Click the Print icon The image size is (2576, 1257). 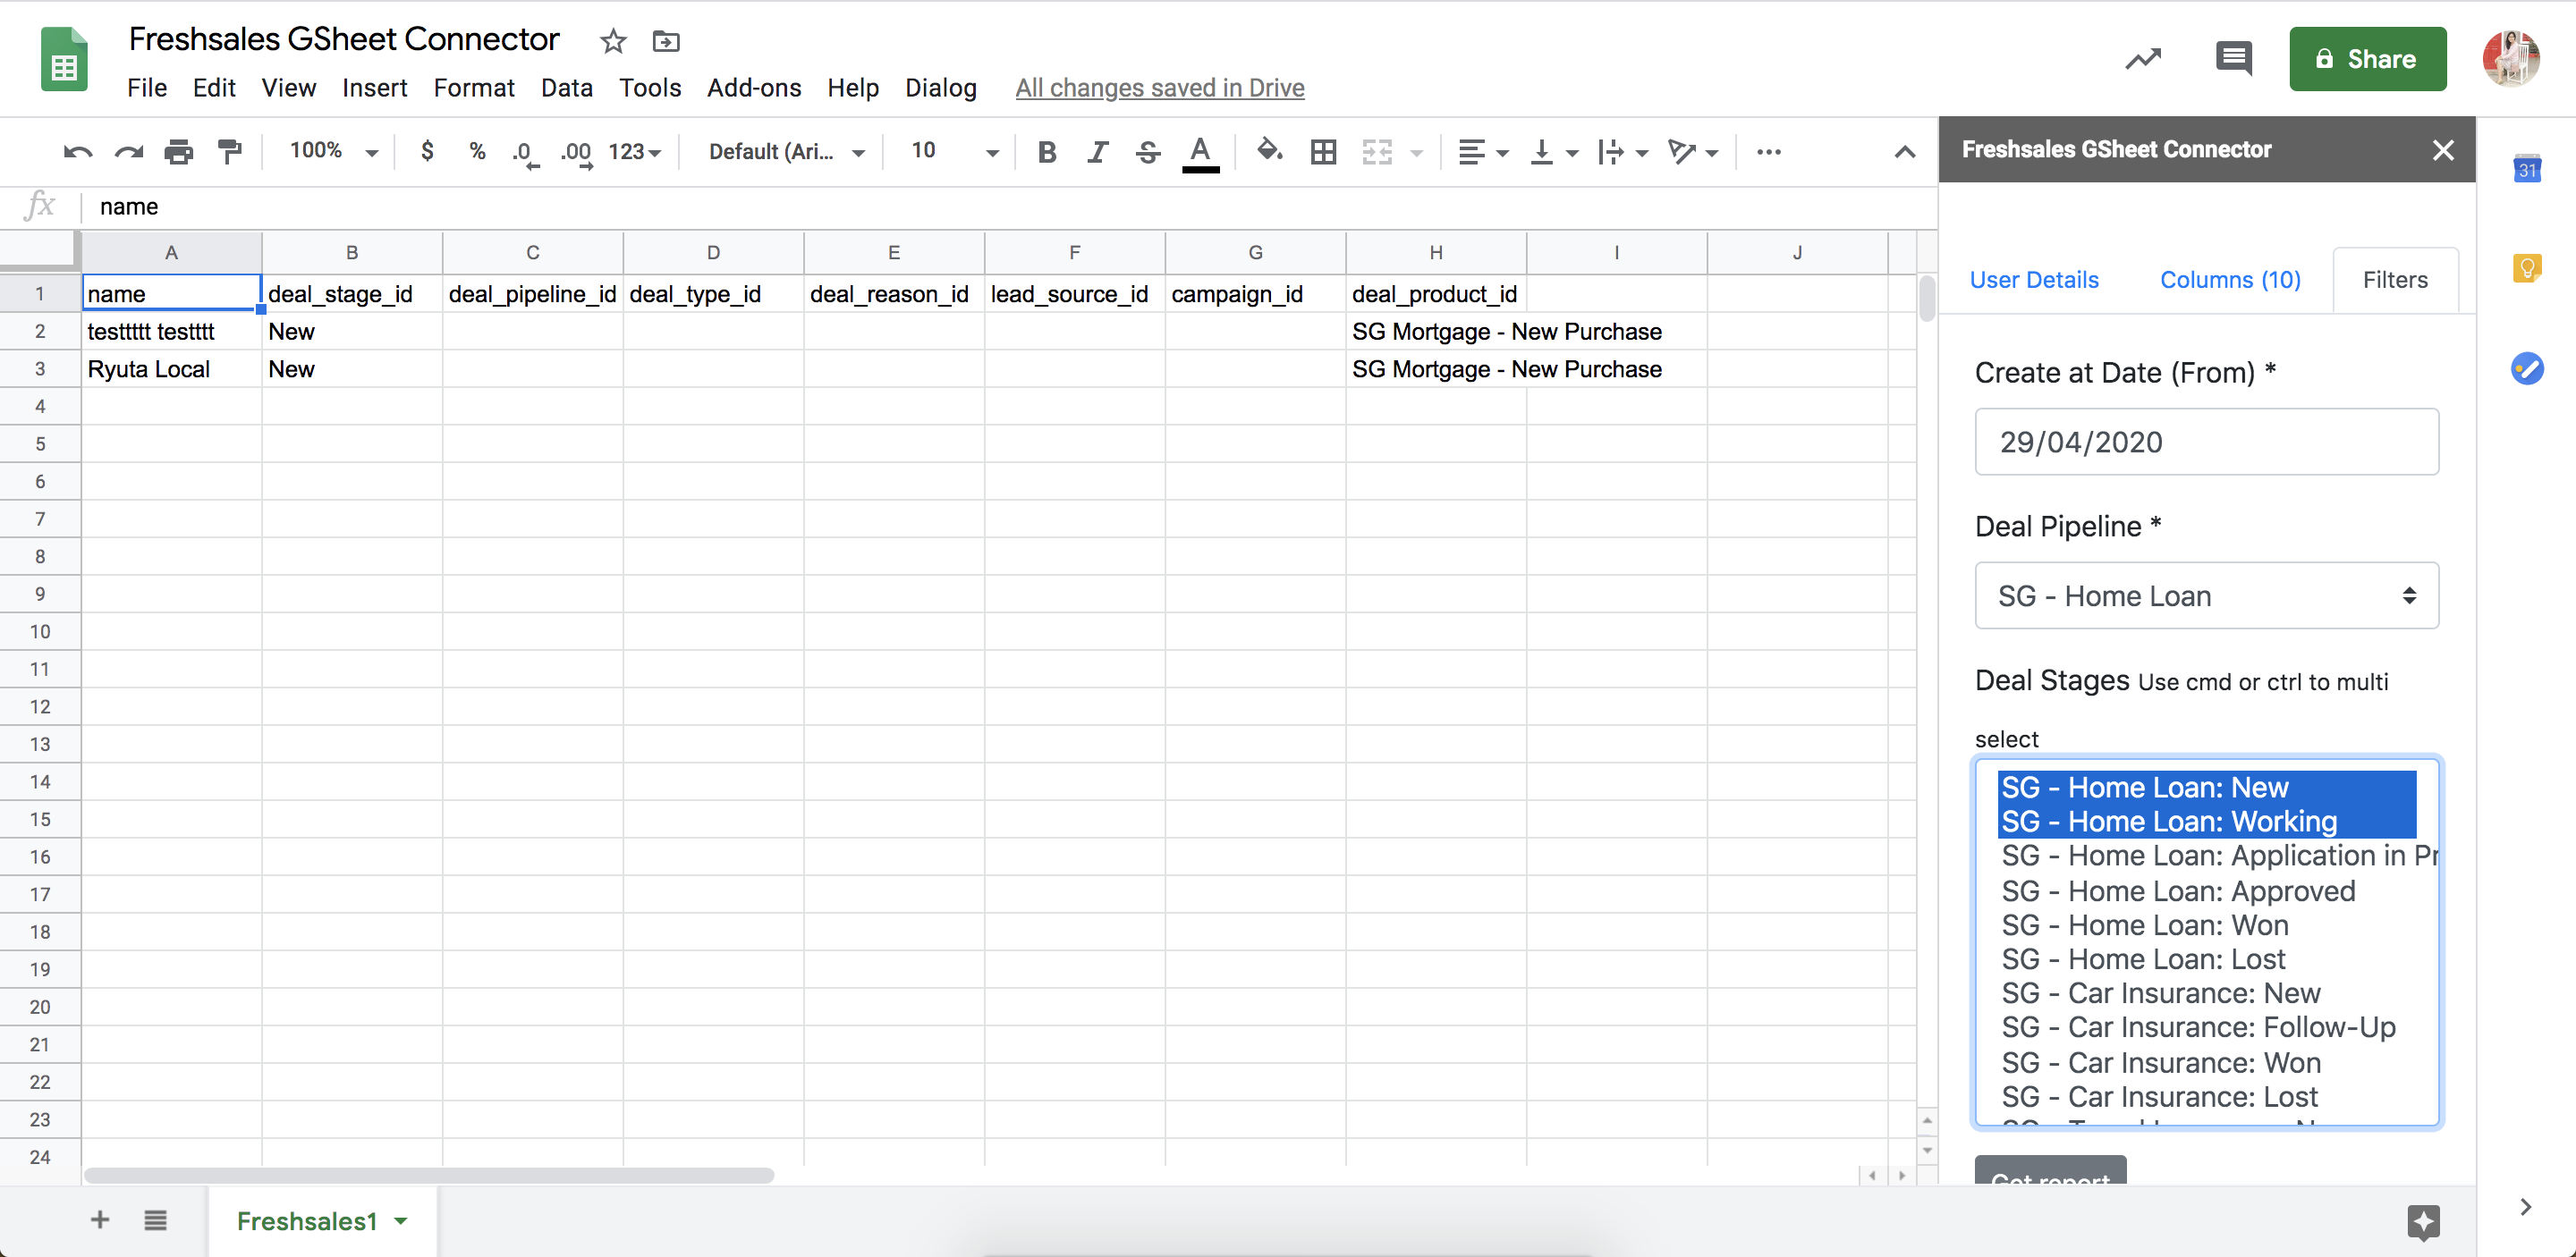click(x=179, y=152)
